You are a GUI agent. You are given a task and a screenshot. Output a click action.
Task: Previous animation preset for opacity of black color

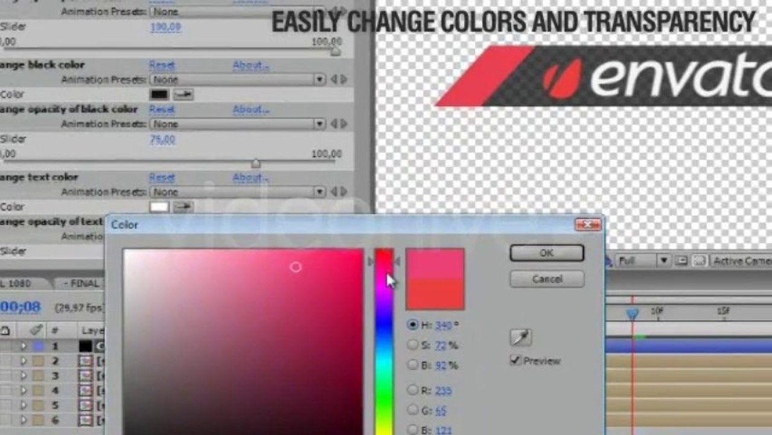[x=334, y=124]
